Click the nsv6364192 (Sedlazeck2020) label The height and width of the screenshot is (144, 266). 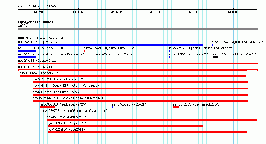pos(56,92)
